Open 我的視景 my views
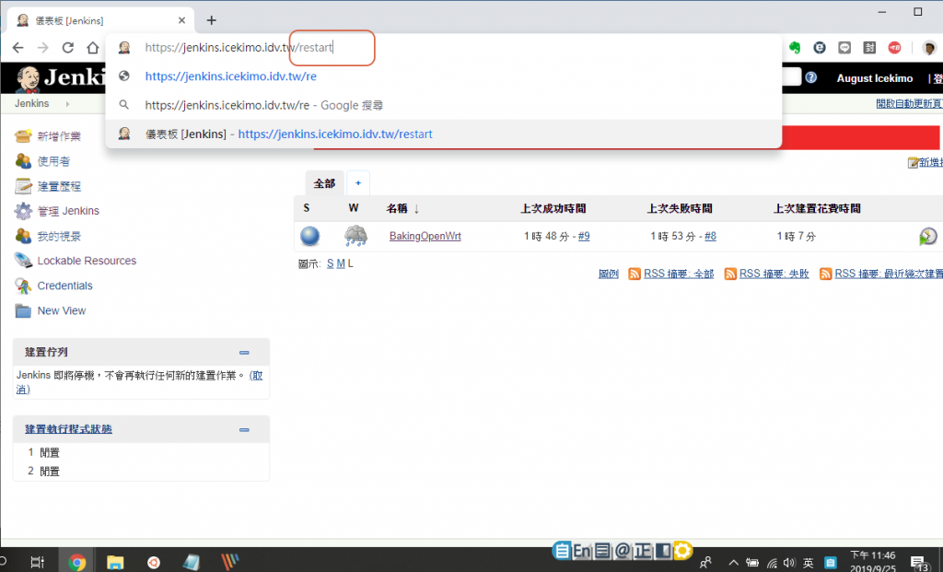The width and height of the screenshot is (943, 572). tap(59, 237)
